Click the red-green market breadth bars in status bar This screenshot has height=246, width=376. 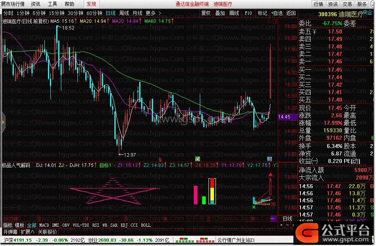(x=195, y=240)
